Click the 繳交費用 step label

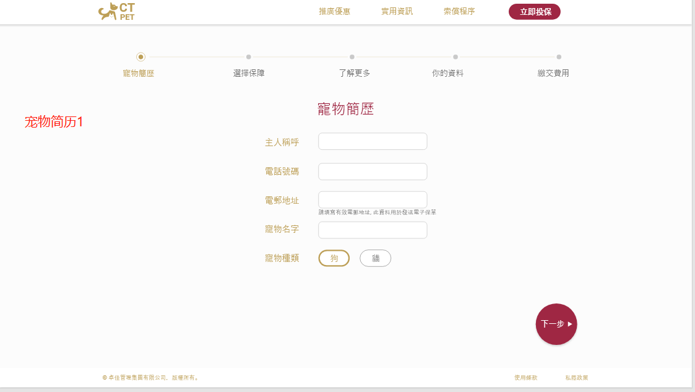(553, 73)
